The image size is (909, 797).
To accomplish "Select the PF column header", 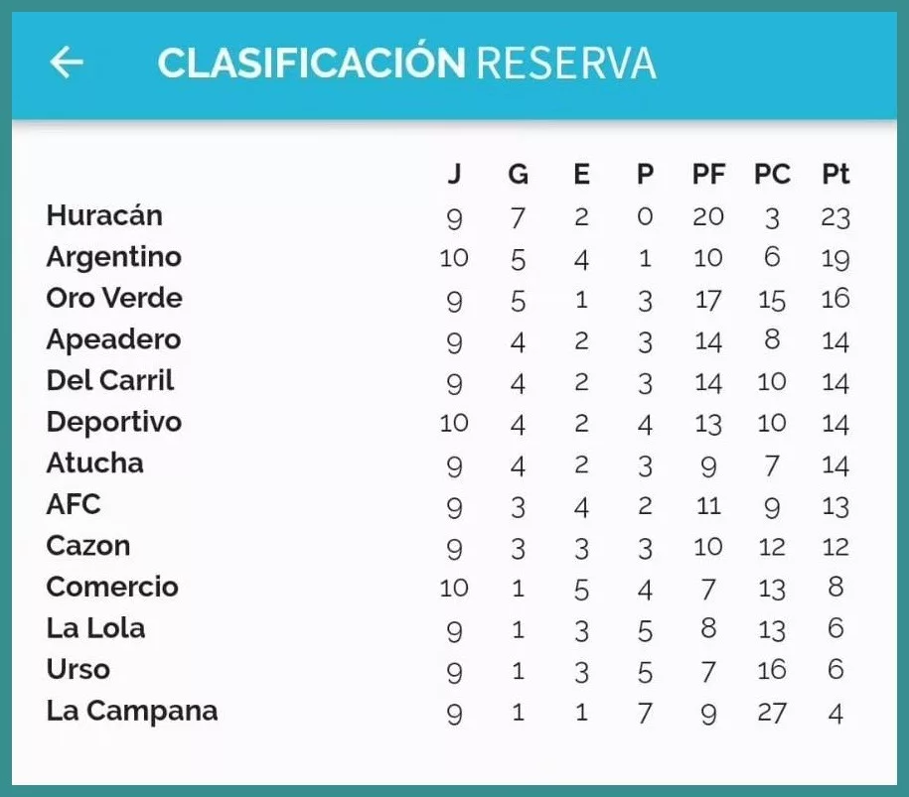I will click(708, 175).
